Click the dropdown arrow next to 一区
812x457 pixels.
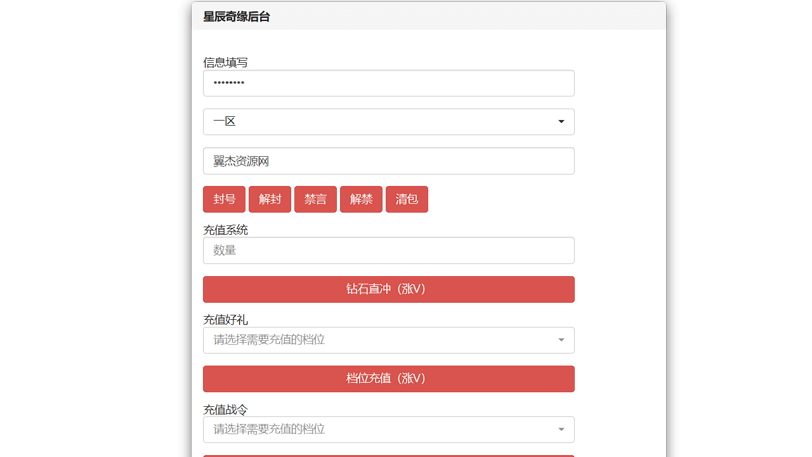click(561, 121)
